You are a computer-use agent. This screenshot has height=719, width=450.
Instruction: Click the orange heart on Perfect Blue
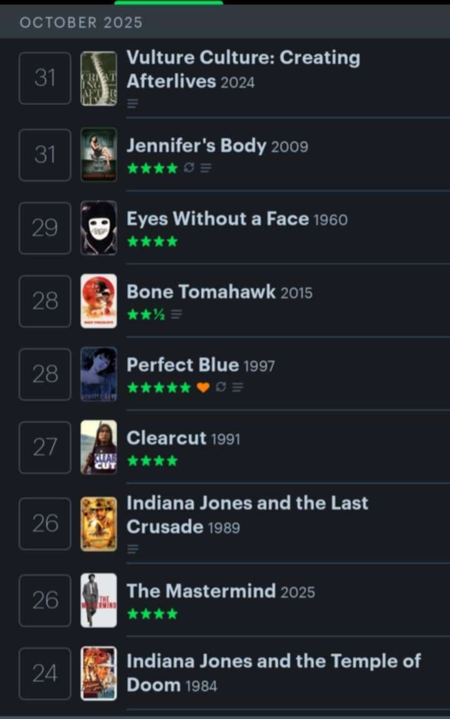tap(202, 388)
